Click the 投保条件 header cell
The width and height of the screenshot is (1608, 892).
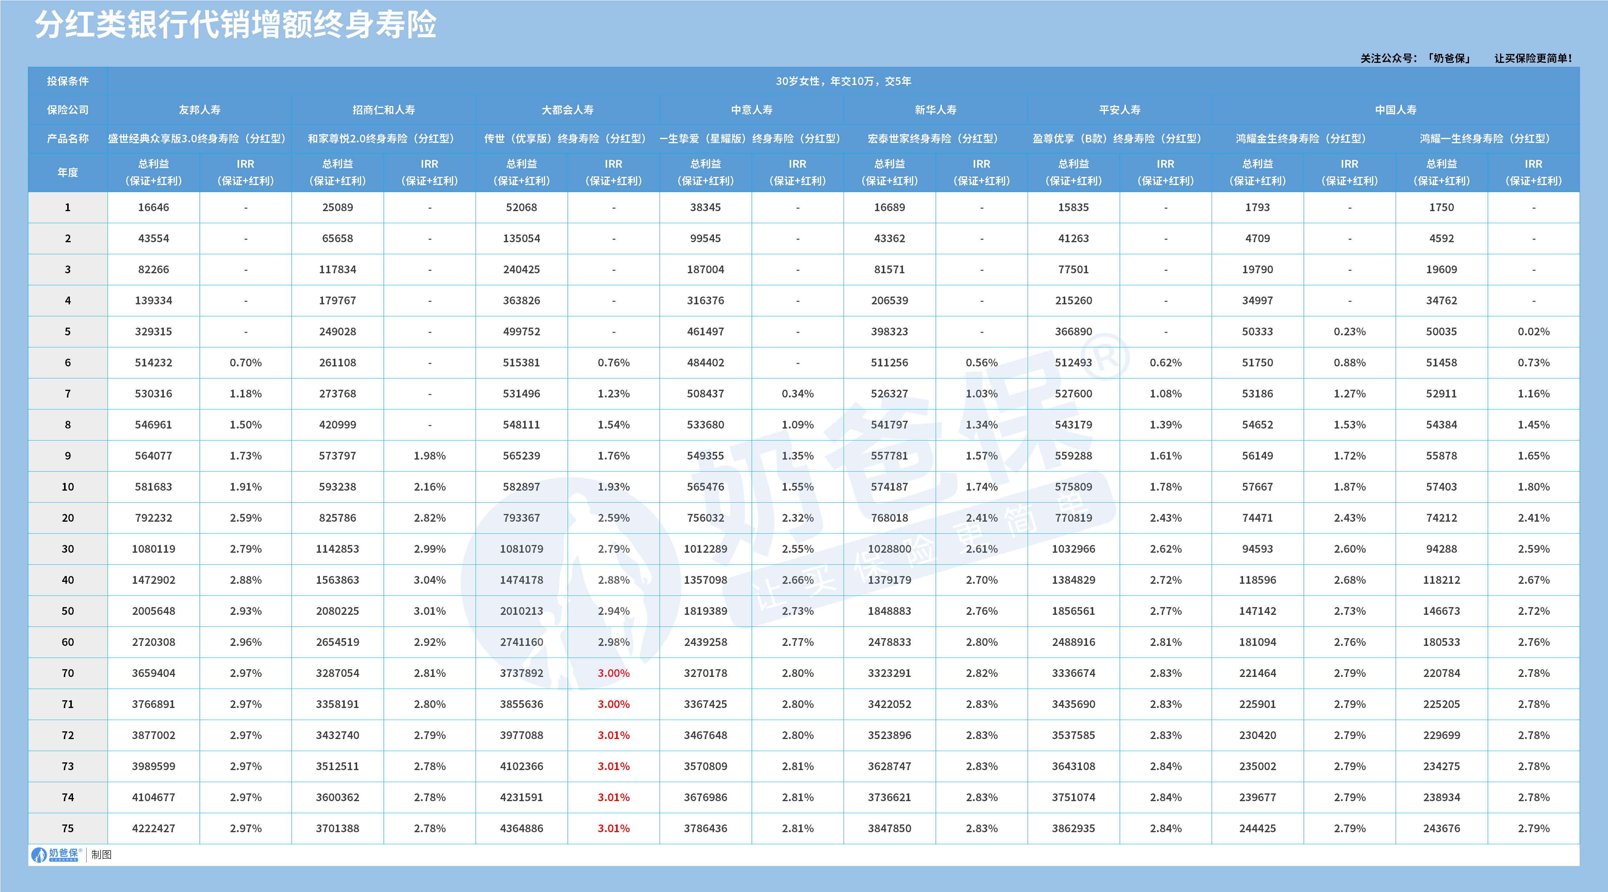click(68, 80)
